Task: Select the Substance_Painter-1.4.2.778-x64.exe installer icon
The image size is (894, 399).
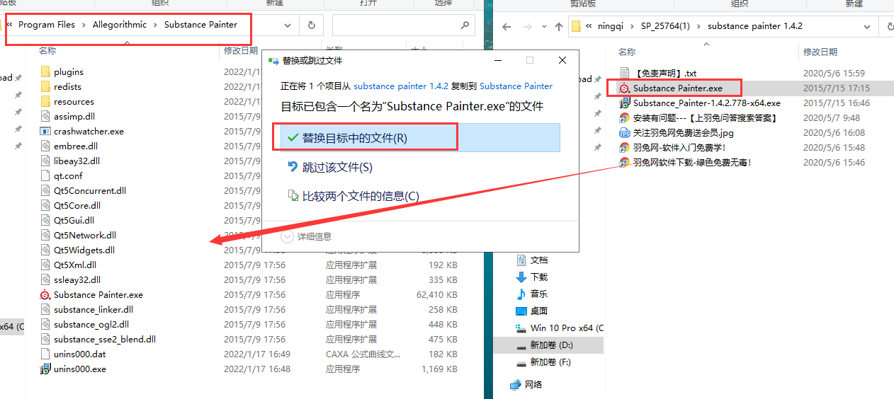Action: pyautogui.click(x=625, y=103)
